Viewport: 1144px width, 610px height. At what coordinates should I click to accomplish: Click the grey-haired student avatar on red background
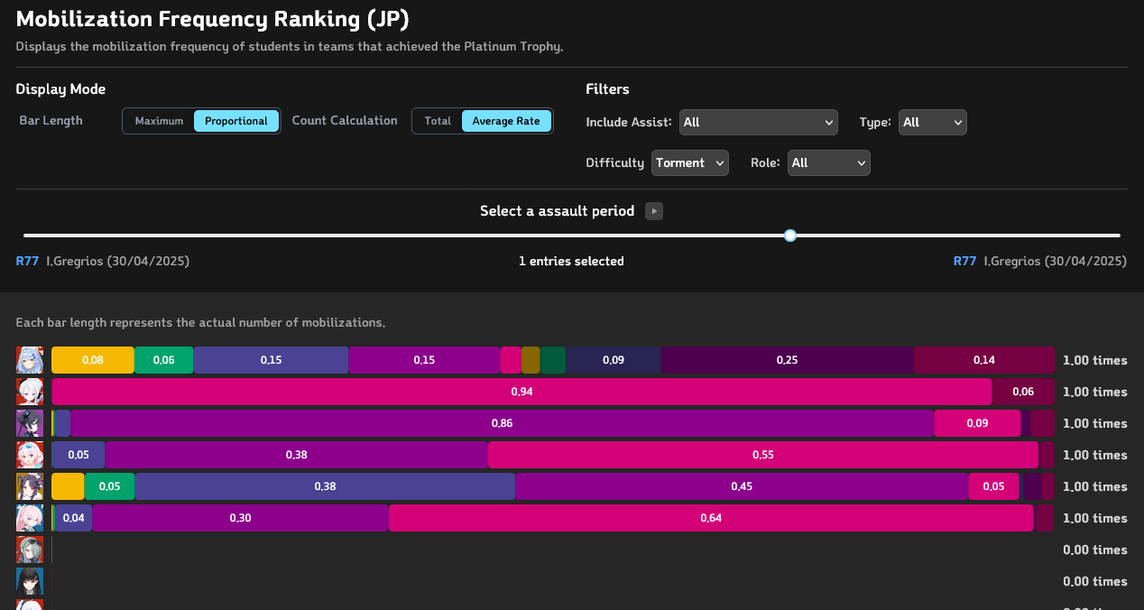click(x=30, y=550)
